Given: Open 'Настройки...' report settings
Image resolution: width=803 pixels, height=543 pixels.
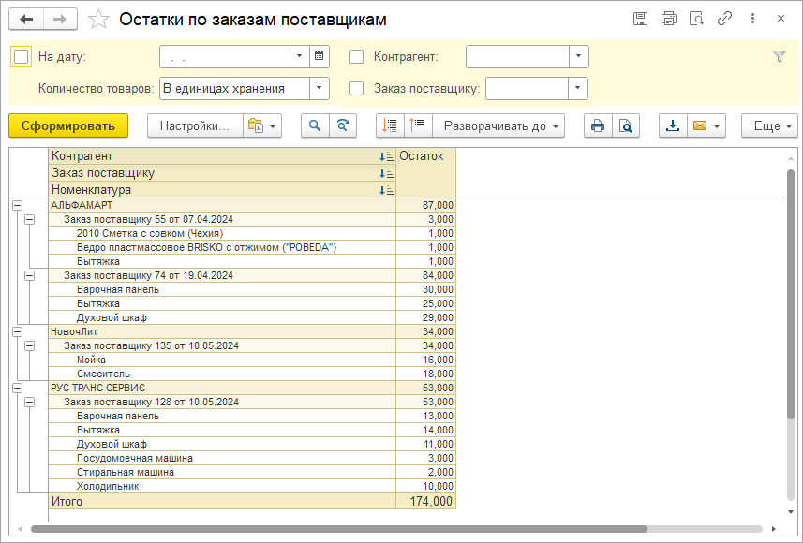Looking at the screenshot, I should 194,125.
